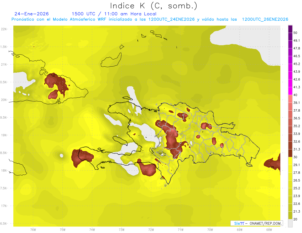Click the '45.2' colorbar label
302x233 pixels.
click(x=297, y=64)
